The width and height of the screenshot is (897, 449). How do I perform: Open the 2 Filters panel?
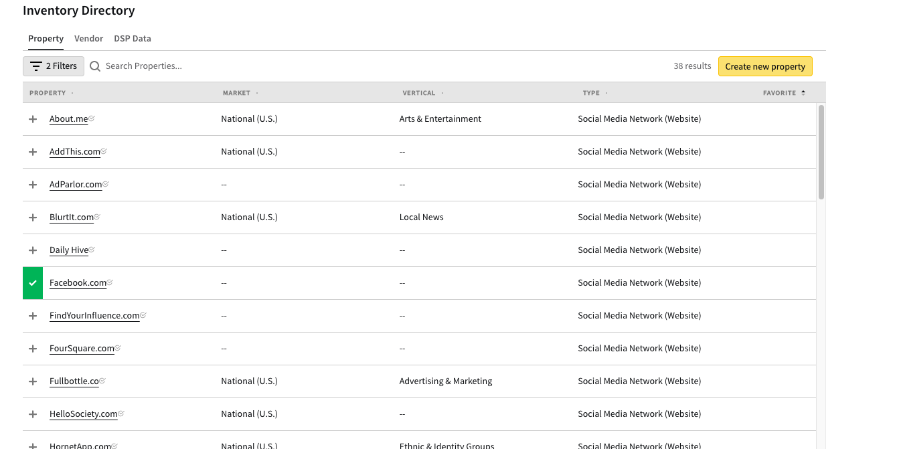pyautogui.click(x=54, y=66)
